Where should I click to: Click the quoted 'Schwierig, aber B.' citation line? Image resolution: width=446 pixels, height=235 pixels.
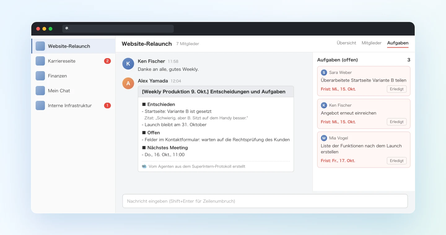click(x=196, y=118)
